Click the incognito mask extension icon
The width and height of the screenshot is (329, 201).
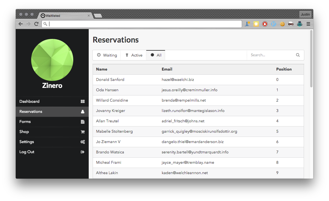[291, 24]
